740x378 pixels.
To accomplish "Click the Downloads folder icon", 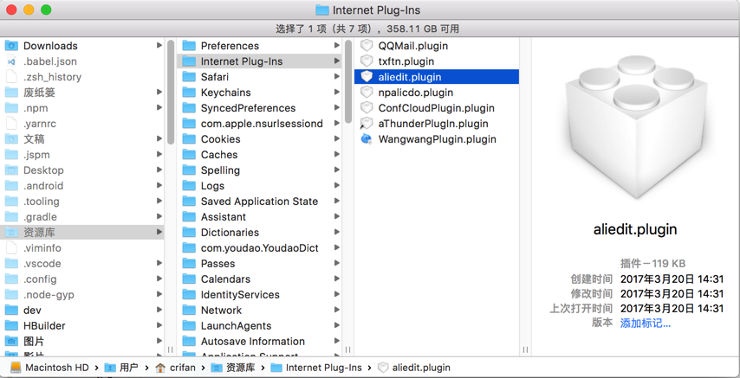I will [12, 46].
